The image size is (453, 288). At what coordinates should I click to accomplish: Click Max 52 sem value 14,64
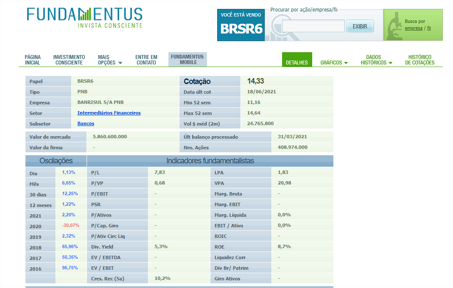(x=254, y=113)
